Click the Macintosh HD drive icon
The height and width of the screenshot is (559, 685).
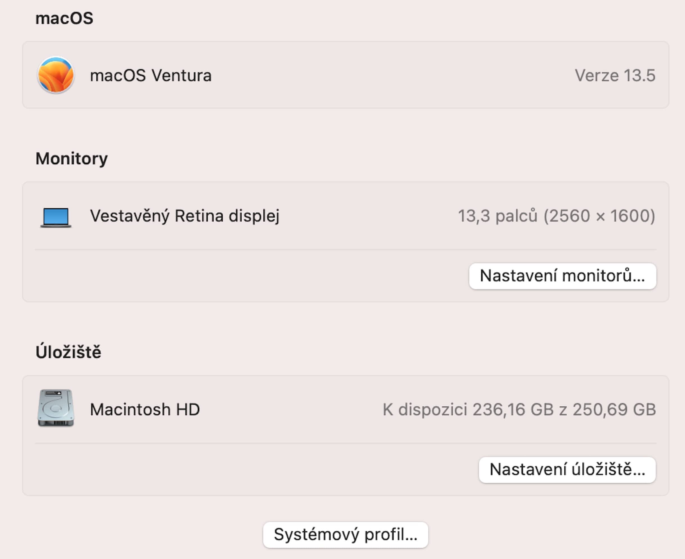[x=56, y=408]
